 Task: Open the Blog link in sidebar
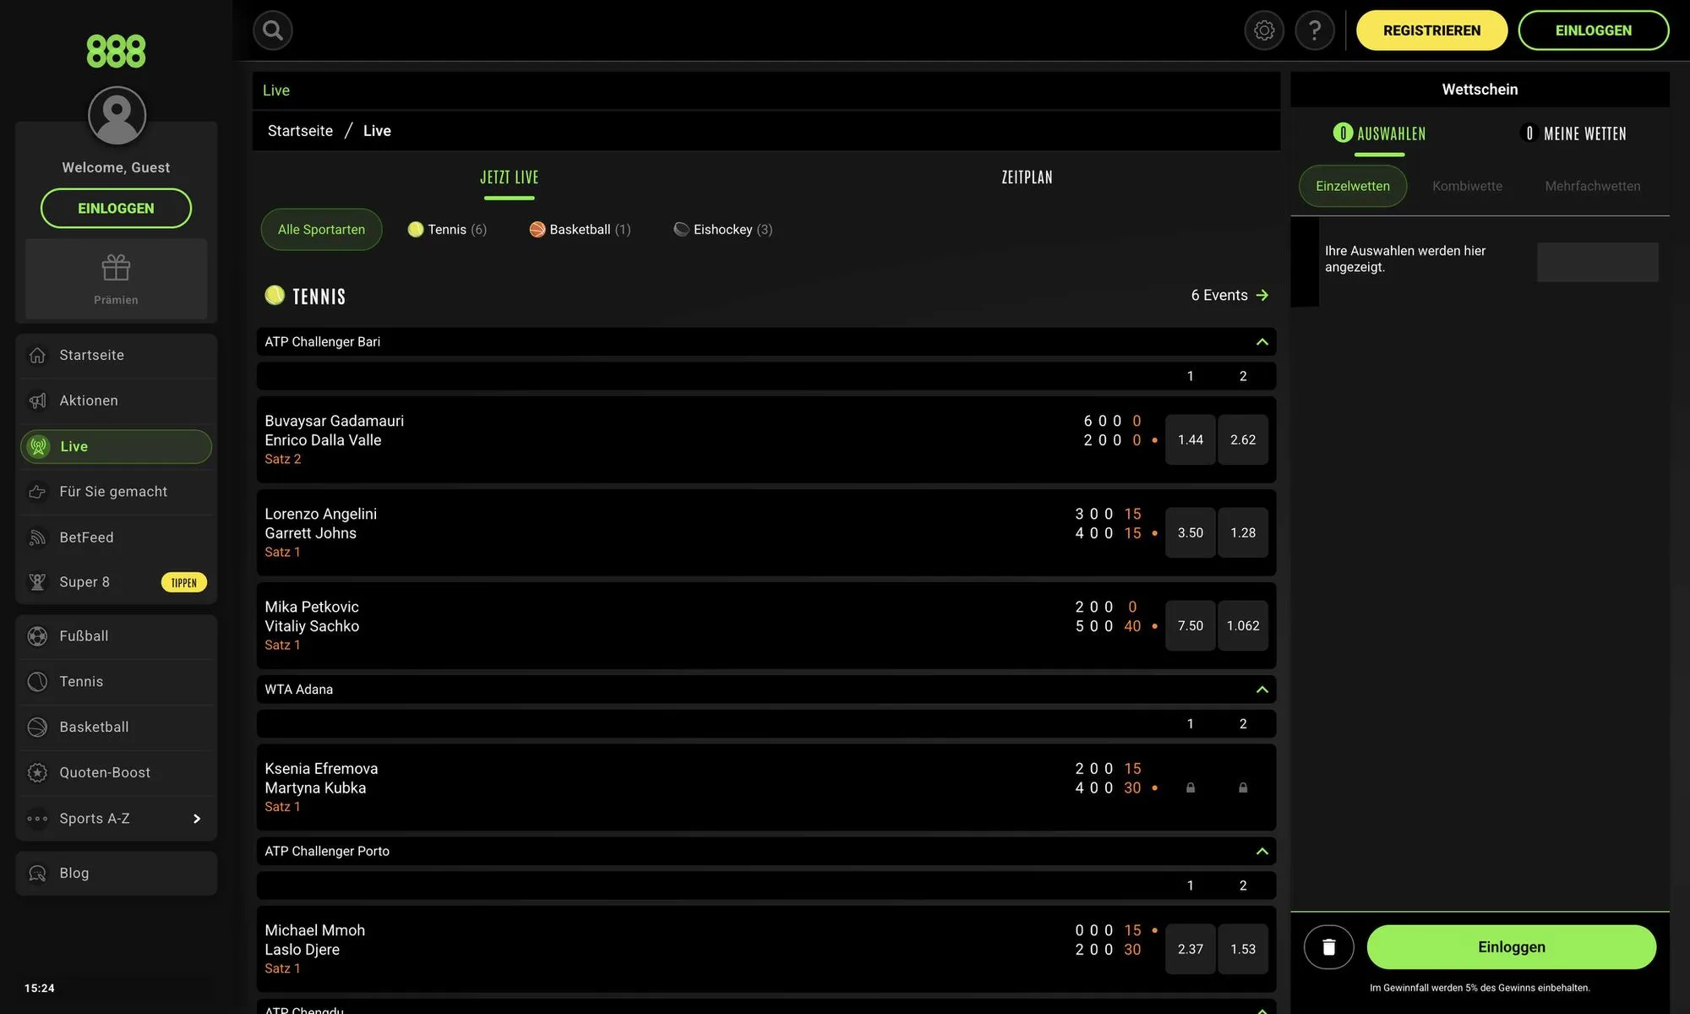[117, 873]
